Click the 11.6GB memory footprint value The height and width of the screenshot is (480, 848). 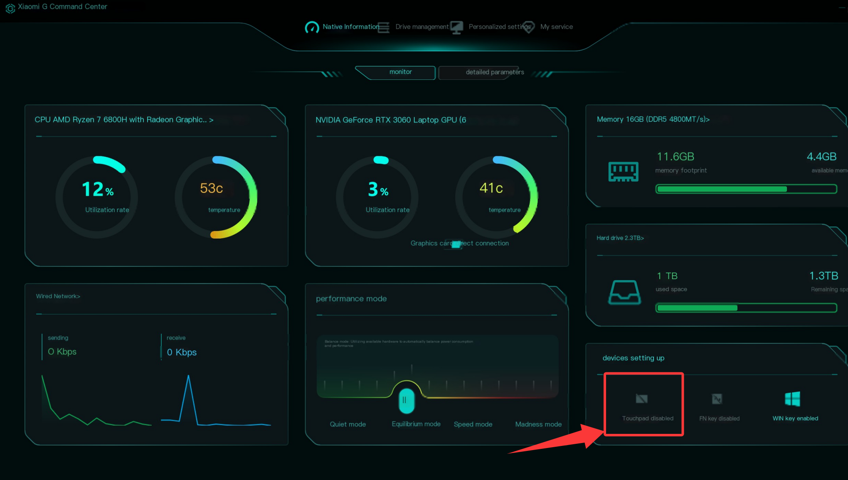pos(675,157)
